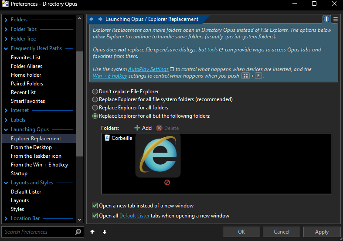
Task: Open the Paired Folders page
Action: click(27, 84)
